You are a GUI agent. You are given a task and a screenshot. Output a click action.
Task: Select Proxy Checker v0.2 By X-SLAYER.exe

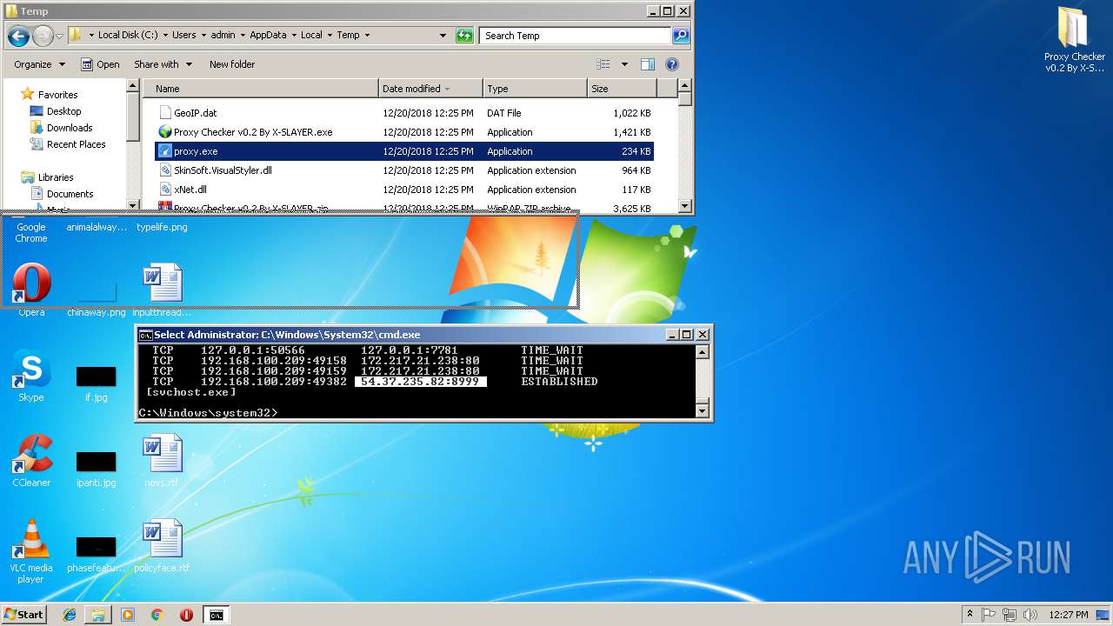(x=253, y=132)
